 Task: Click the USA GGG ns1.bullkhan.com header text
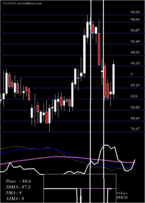tap(22, 3)
